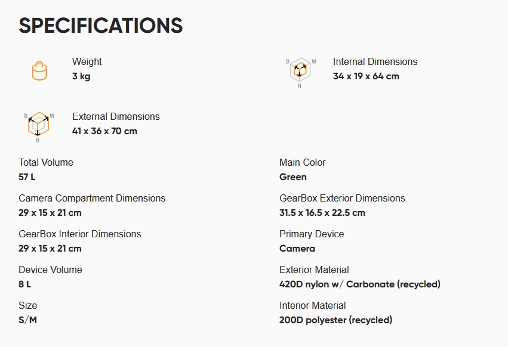Click the Camera Compartment Dimensions label
This screenshot has width=508, height=347.
(92, 198)
